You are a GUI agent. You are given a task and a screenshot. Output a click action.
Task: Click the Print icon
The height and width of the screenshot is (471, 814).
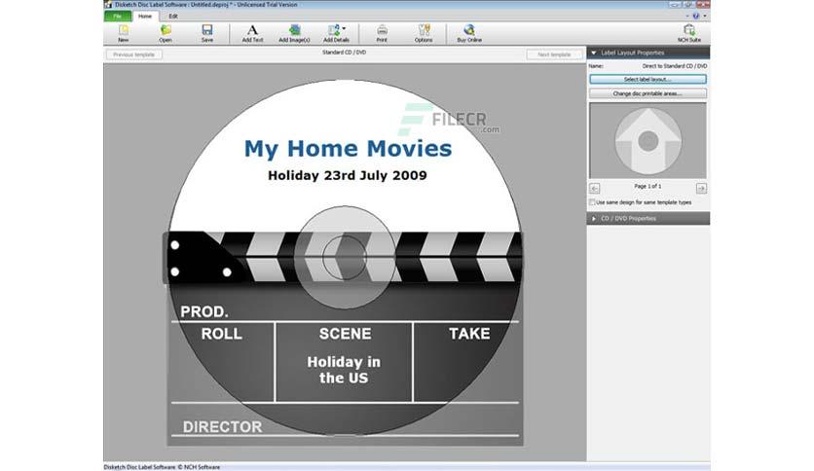coord(382,32)
